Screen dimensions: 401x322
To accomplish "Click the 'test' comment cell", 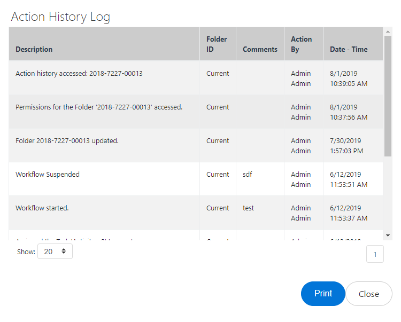I will (260, 213).
